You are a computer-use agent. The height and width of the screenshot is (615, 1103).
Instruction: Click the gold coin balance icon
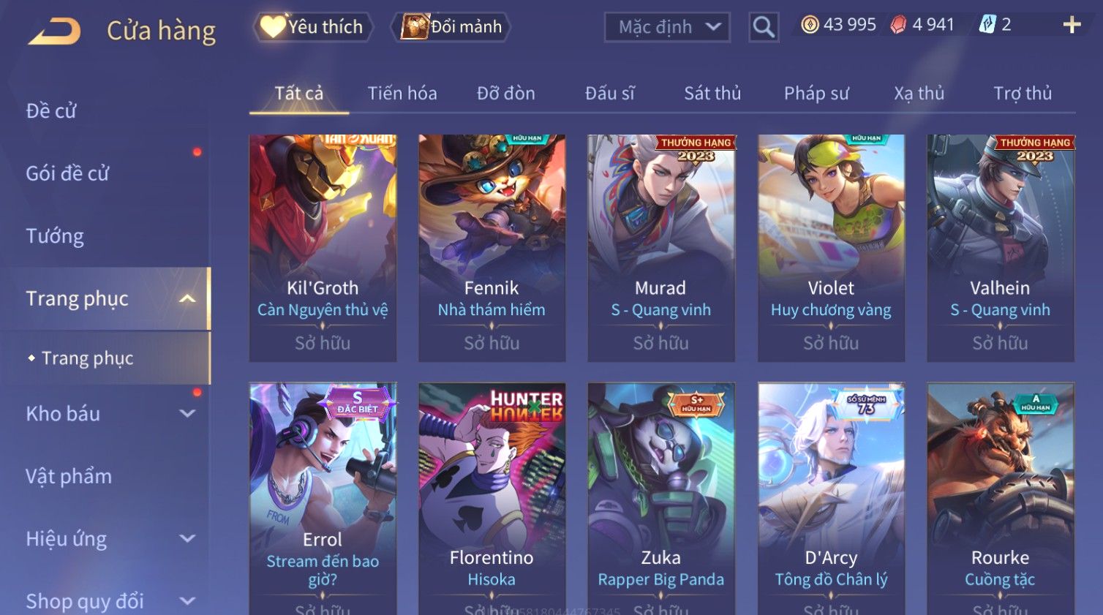810,25
